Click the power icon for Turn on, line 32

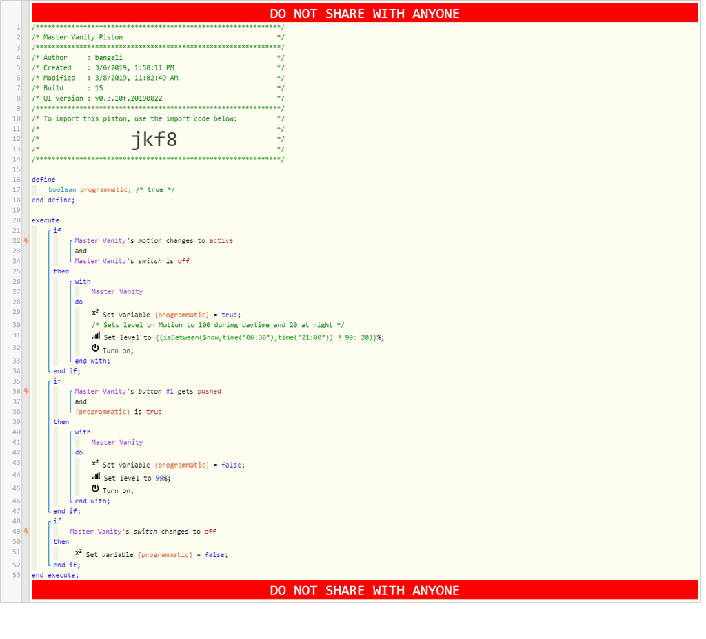pos(96,349)
